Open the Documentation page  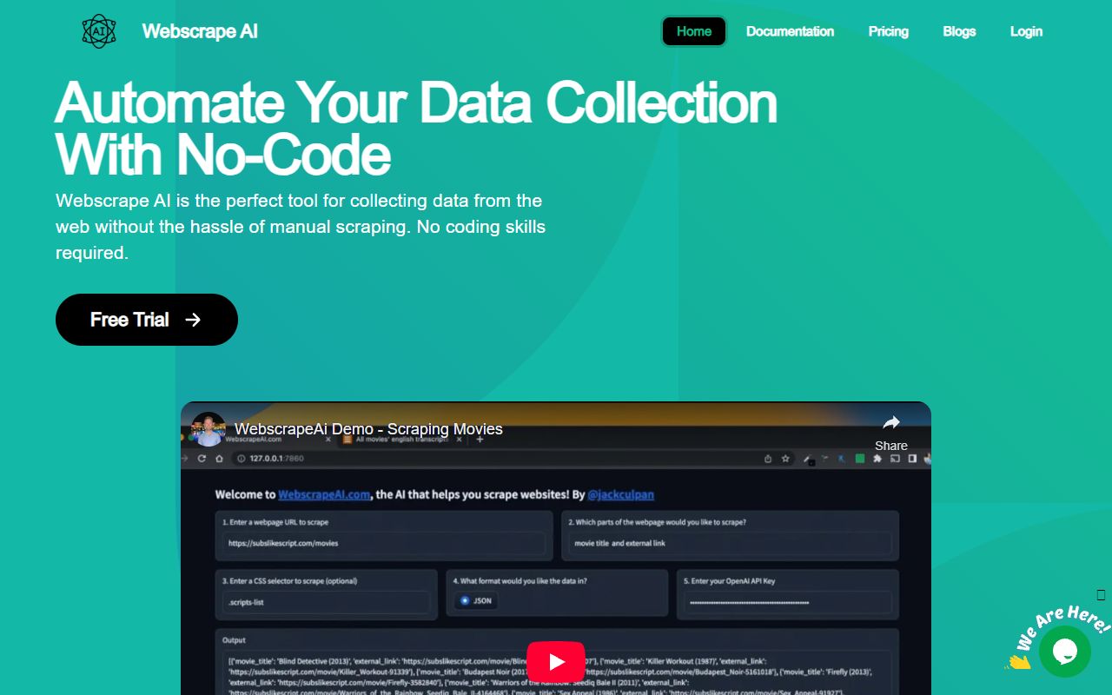click(790, 31)
